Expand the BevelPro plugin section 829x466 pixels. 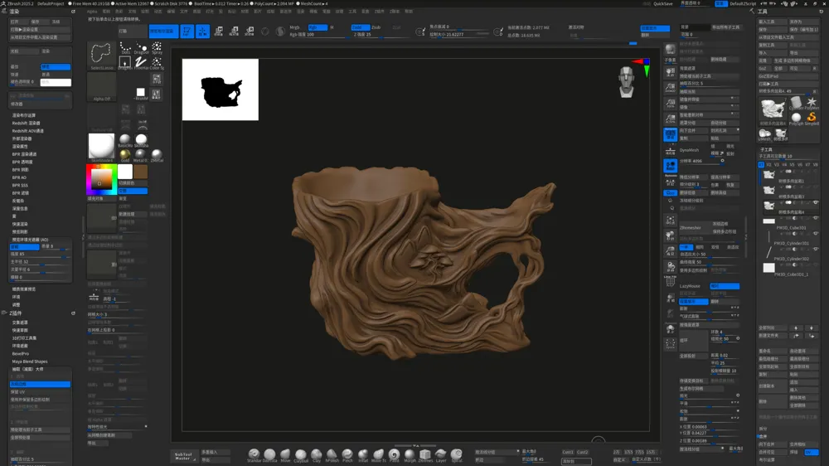coord(21,353)
